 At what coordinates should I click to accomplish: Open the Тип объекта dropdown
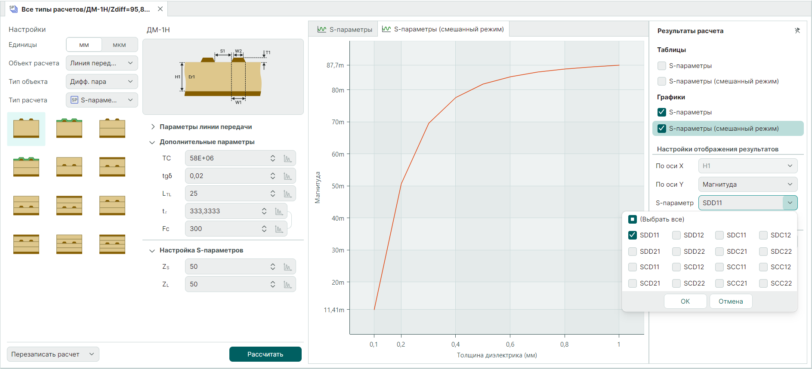click(102, 82)
